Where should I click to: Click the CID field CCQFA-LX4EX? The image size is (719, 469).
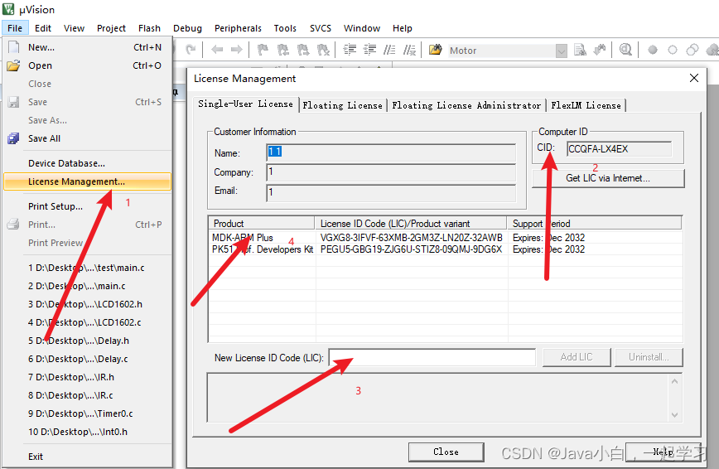pyautogui.click(x=619, y=149)
